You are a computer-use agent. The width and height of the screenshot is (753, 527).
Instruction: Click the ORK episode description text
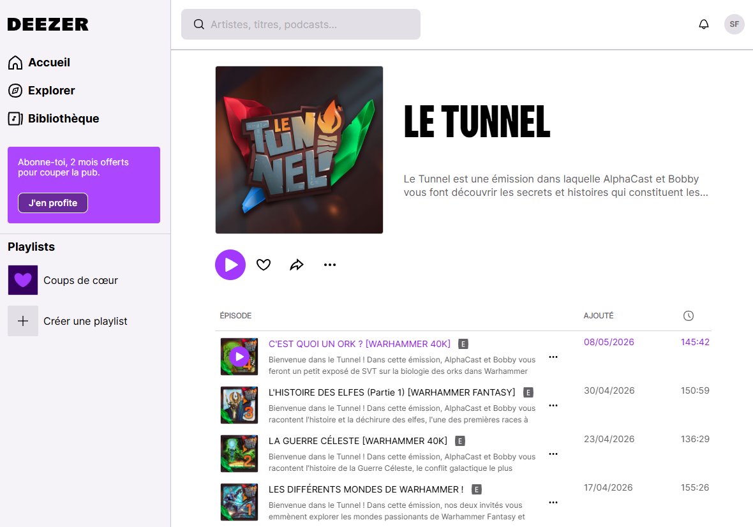pyautogui.click(x=402, y=365)
